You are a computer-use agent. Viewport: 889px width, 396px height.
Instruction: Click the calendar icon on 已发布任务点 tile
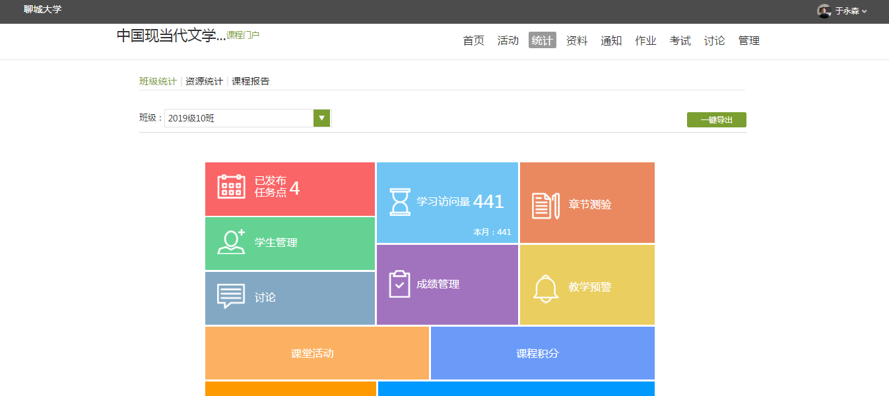pyautogui.click(x=231, y=187)
